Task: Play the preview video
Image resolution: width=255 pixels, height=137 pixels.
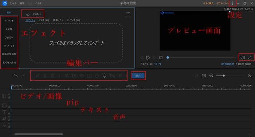Action: (148, 58)
